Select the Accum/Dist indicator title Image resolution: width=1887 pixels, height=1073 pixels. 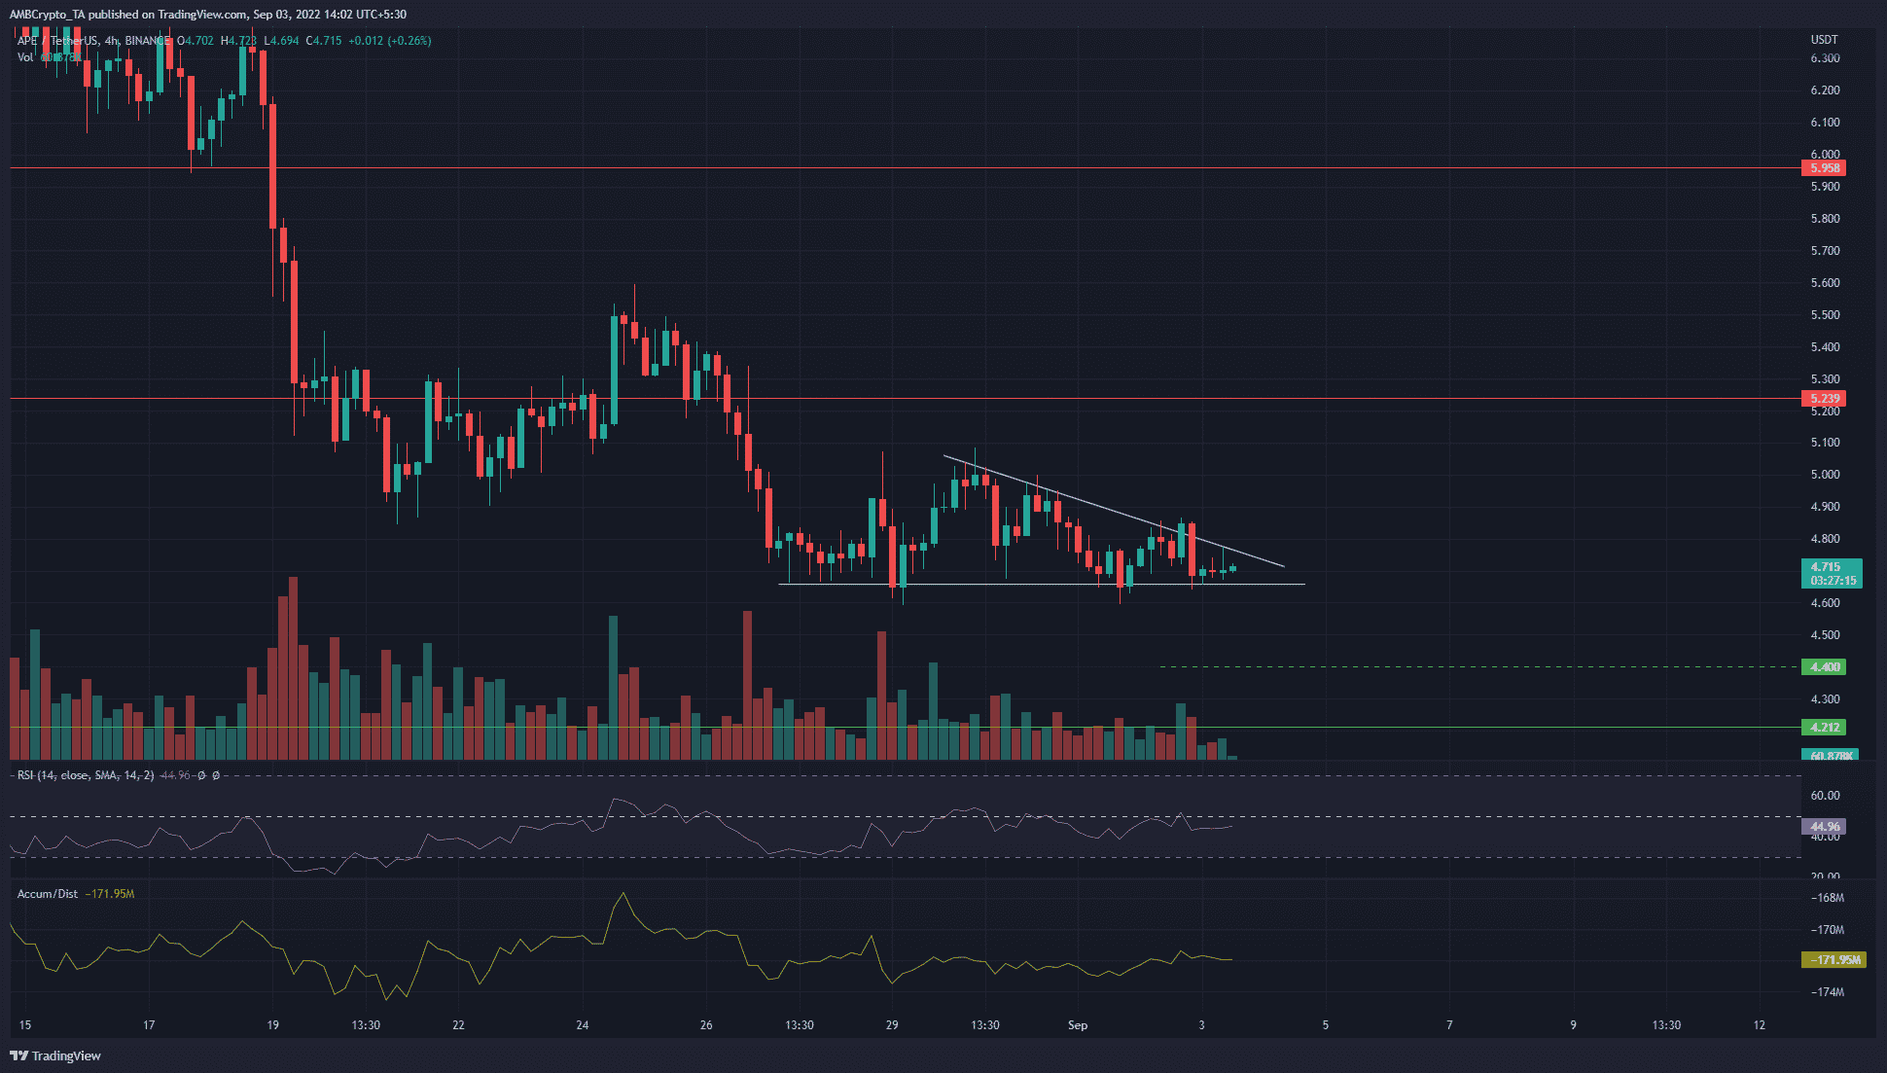pos(48,894)
